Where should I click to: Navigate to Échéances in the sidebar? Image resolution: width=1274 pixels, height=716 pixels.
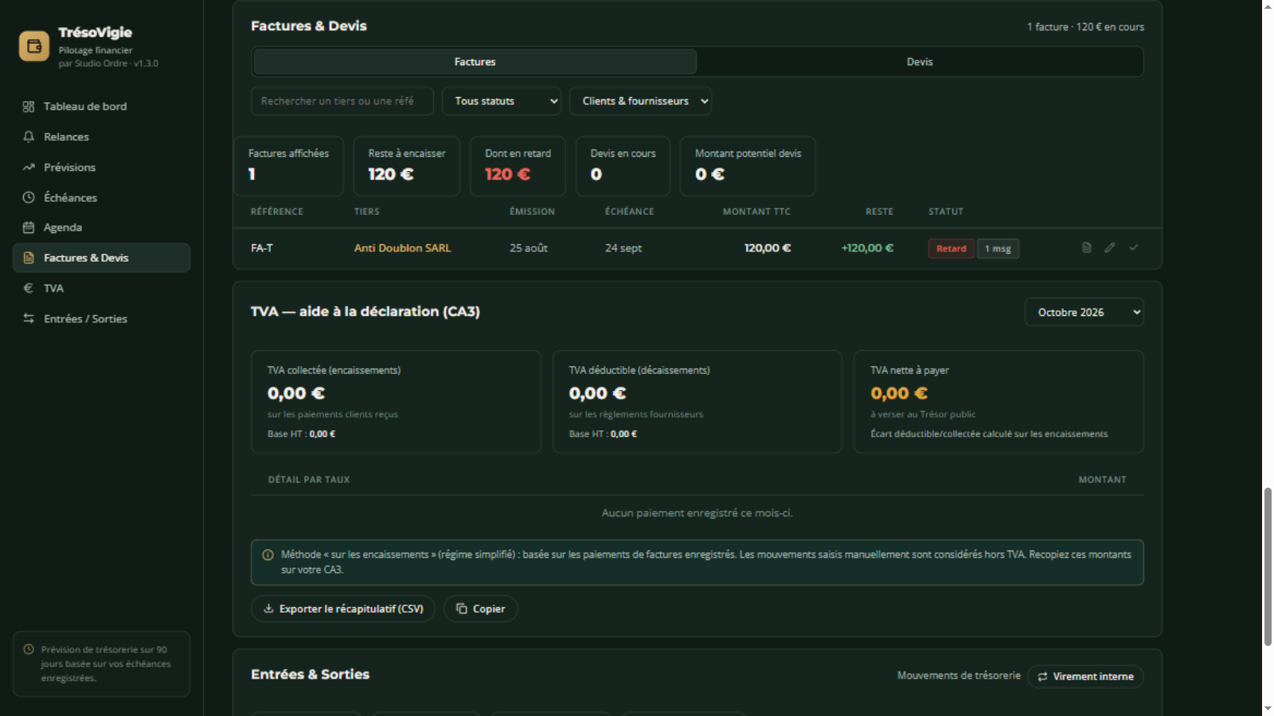[101, 197]
